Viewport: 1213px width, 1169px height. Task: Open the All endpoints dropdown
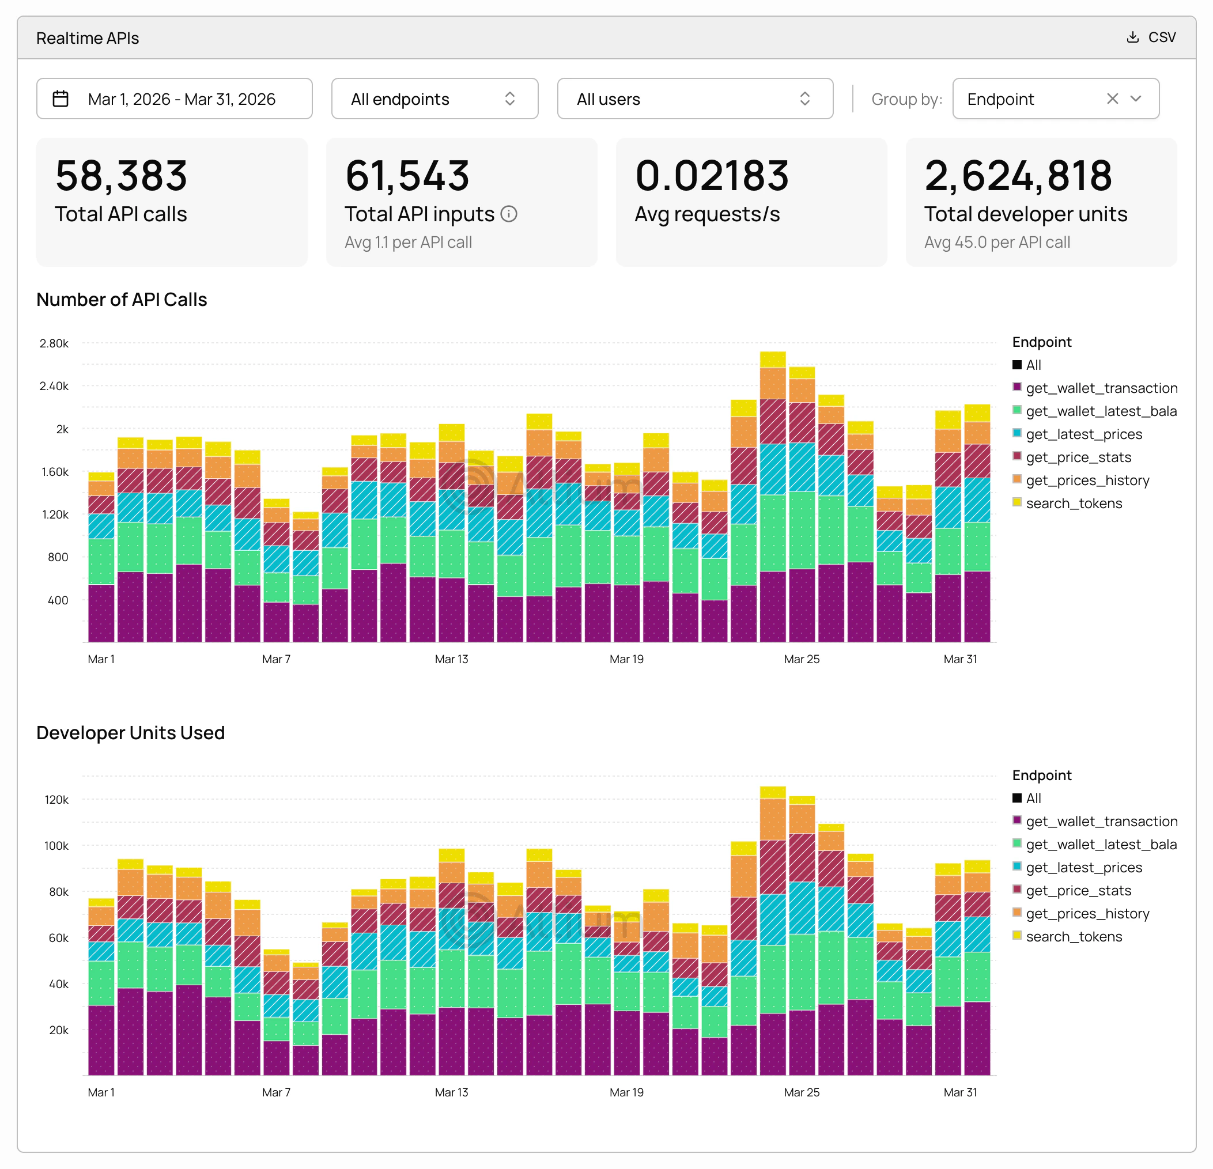433,99
